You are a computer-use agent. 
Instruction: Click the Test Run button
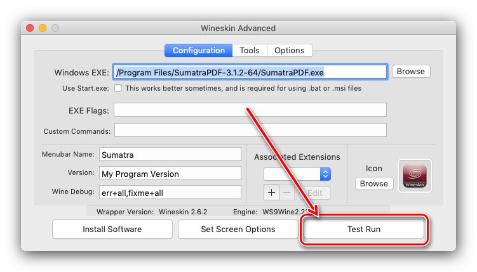[x=364, y=229]
